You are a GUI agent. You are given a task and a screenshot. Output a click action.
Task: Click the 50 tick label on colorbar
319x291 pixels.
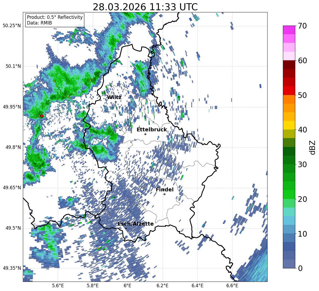tap(302, 95)
